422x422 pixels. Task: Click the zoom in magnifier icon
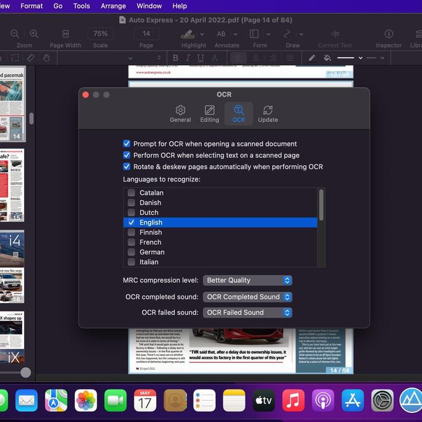tap(34, 34)
